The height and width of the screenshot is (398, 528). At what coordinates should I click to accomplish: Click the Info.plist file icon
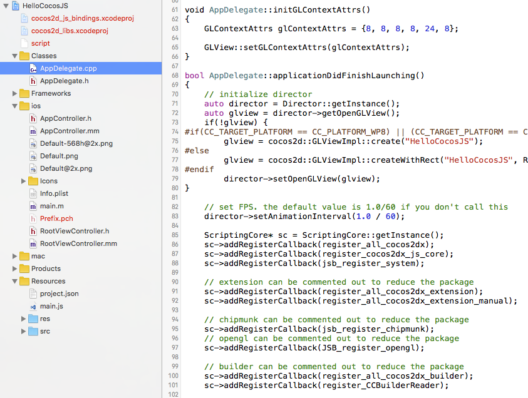coord(33,193)
